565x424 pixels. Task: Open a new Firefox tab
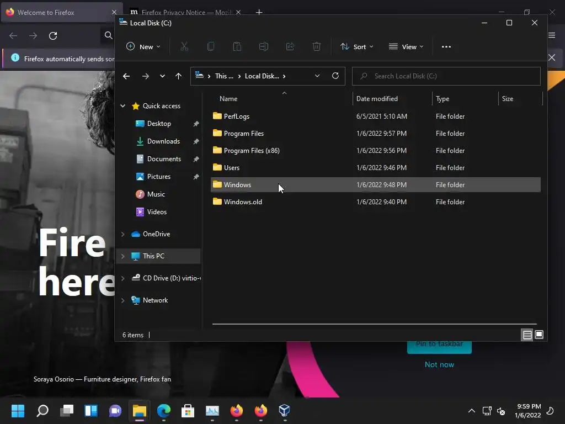coord(259,12)
